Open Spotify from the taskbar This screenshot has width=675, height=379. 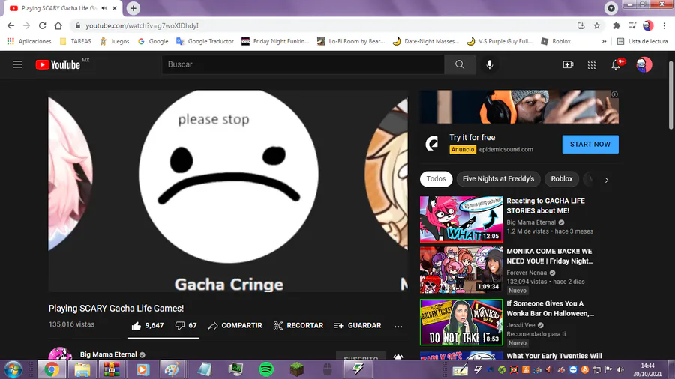click(266, 369)
